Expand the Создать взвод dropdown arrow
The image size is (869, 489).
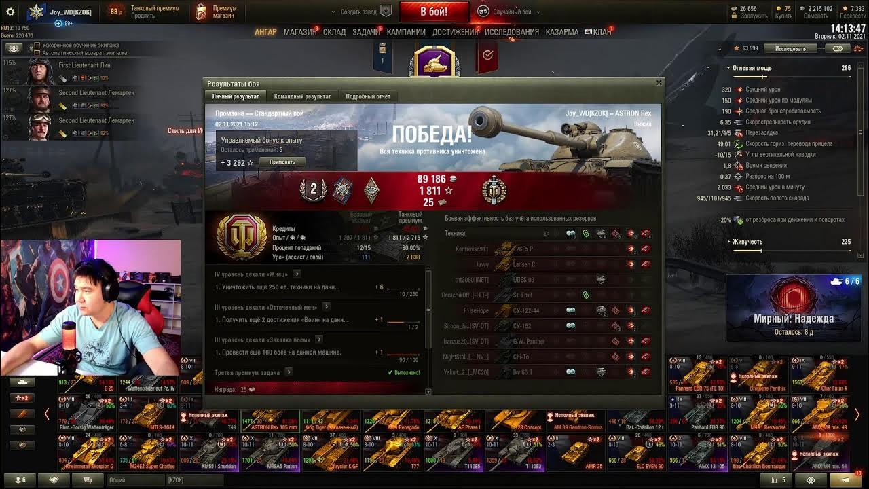pos(333,12)
